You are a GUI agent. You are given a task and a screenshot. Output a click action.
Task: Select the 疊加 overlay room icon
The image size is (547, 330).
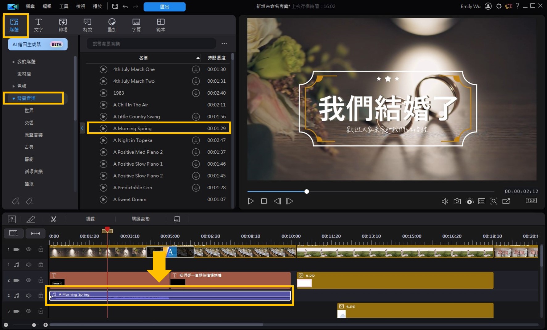click(x=112, y=25)
